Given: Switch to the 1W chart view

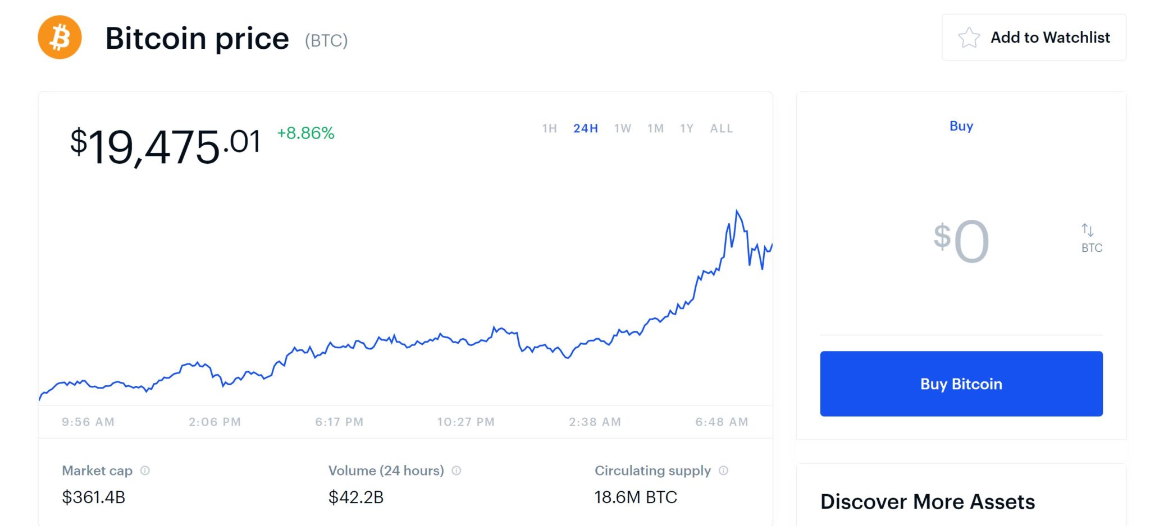Looking at the screenshot, I should point(622,128).
